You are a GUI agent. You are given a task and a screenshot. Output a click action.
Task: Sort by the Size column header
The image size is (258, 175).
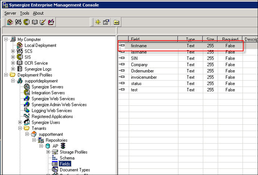210,39
